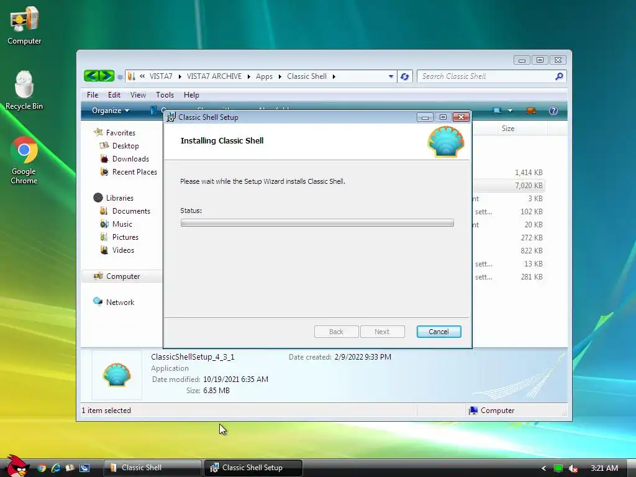The width and height of the screenshot is (636, 477).
Task: Click the Back navigation arrow in Explorer
Action: click(x=91, y=76)
